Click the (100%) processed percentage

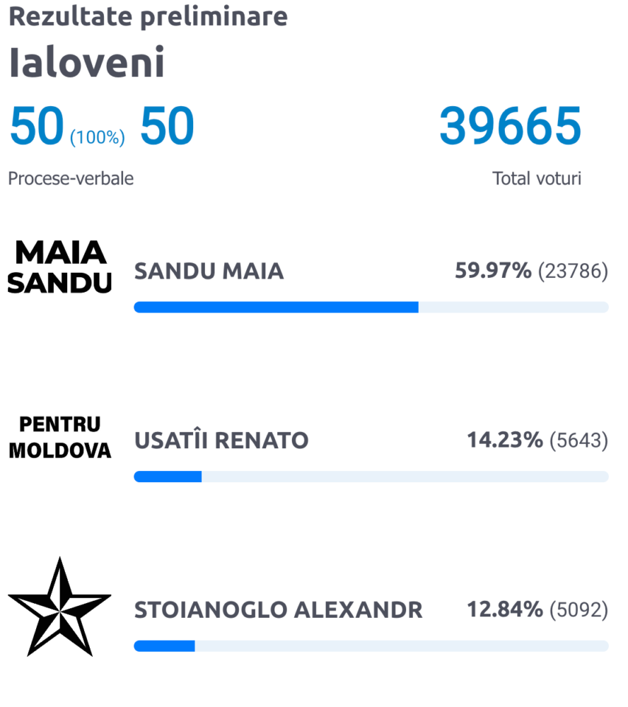98,137
